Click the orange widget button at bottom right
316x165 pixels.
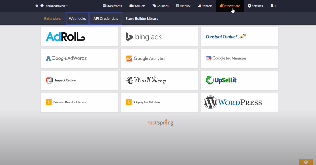(306, 162)
